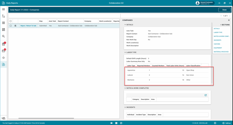Jump to Materials Received section
The height and width of the screenshot is (125, 233).
point(221,52)
